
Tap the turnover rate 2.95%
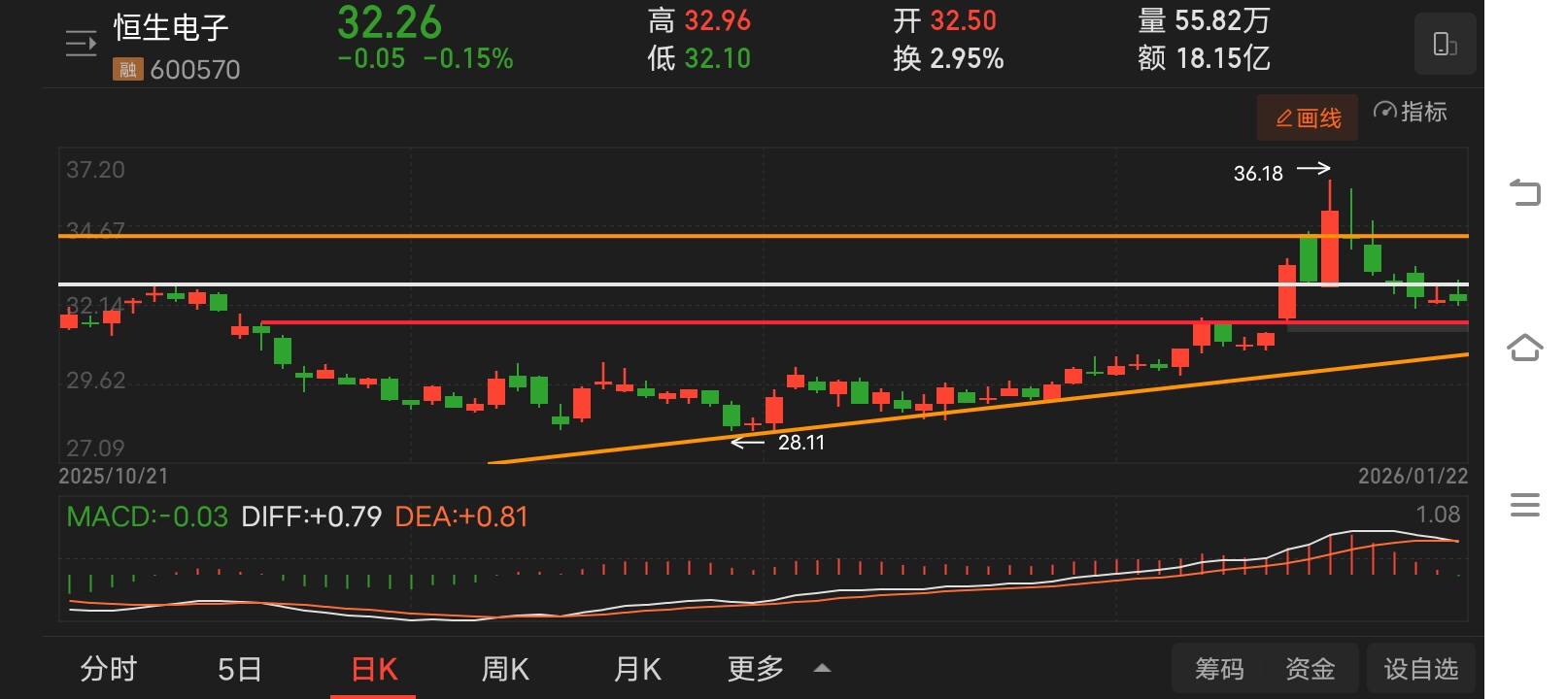point(967,58)
